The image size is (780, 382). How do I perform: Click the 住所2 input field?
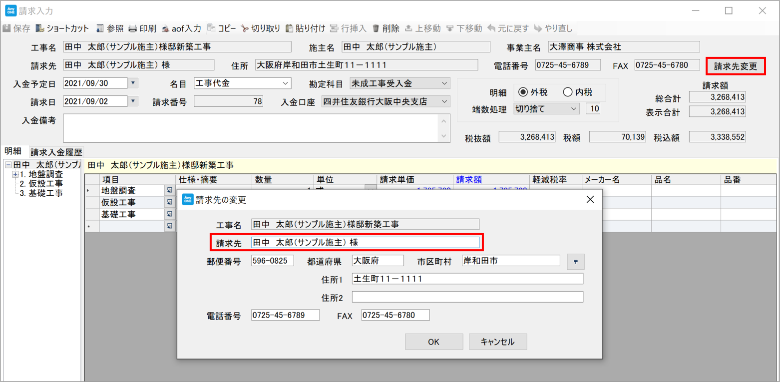point(467,297)
